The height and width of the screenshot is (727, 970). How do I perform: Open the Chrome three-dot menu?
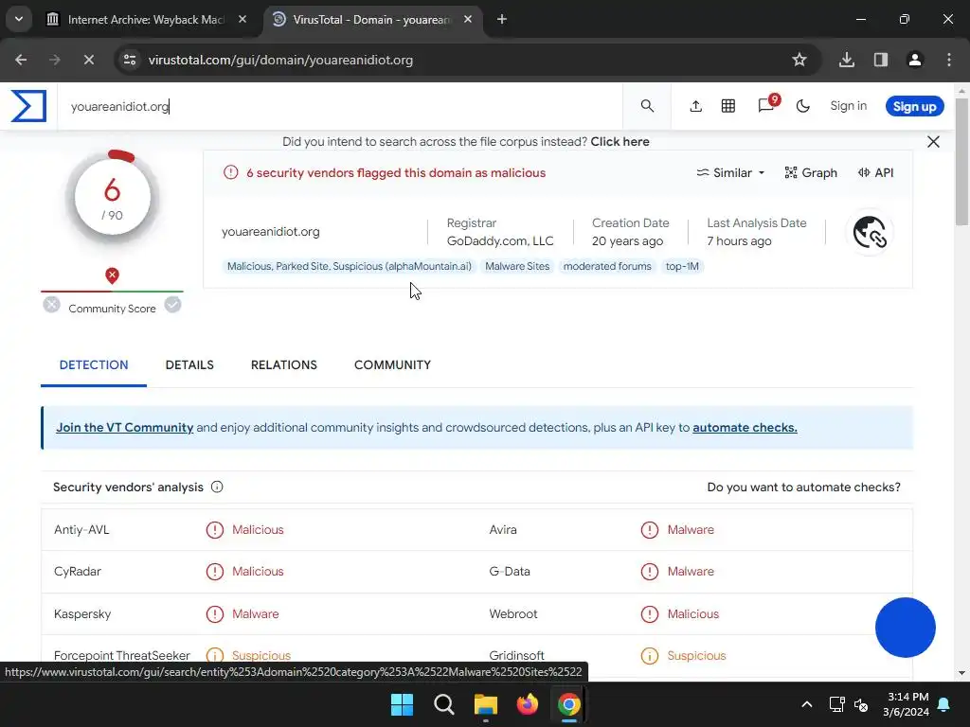(x=948, y=60)
